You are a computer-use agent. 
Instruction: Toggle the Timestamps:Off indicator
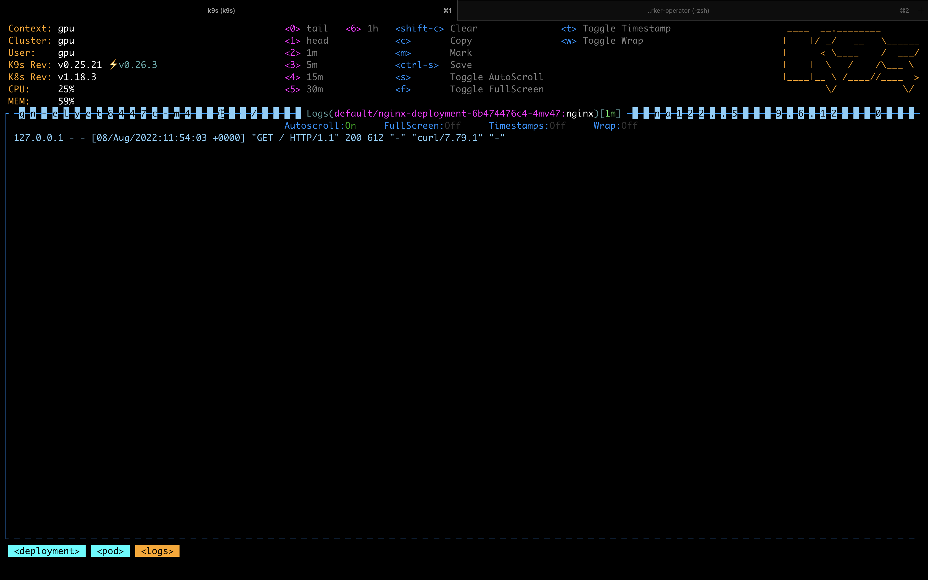coord(527,125)
